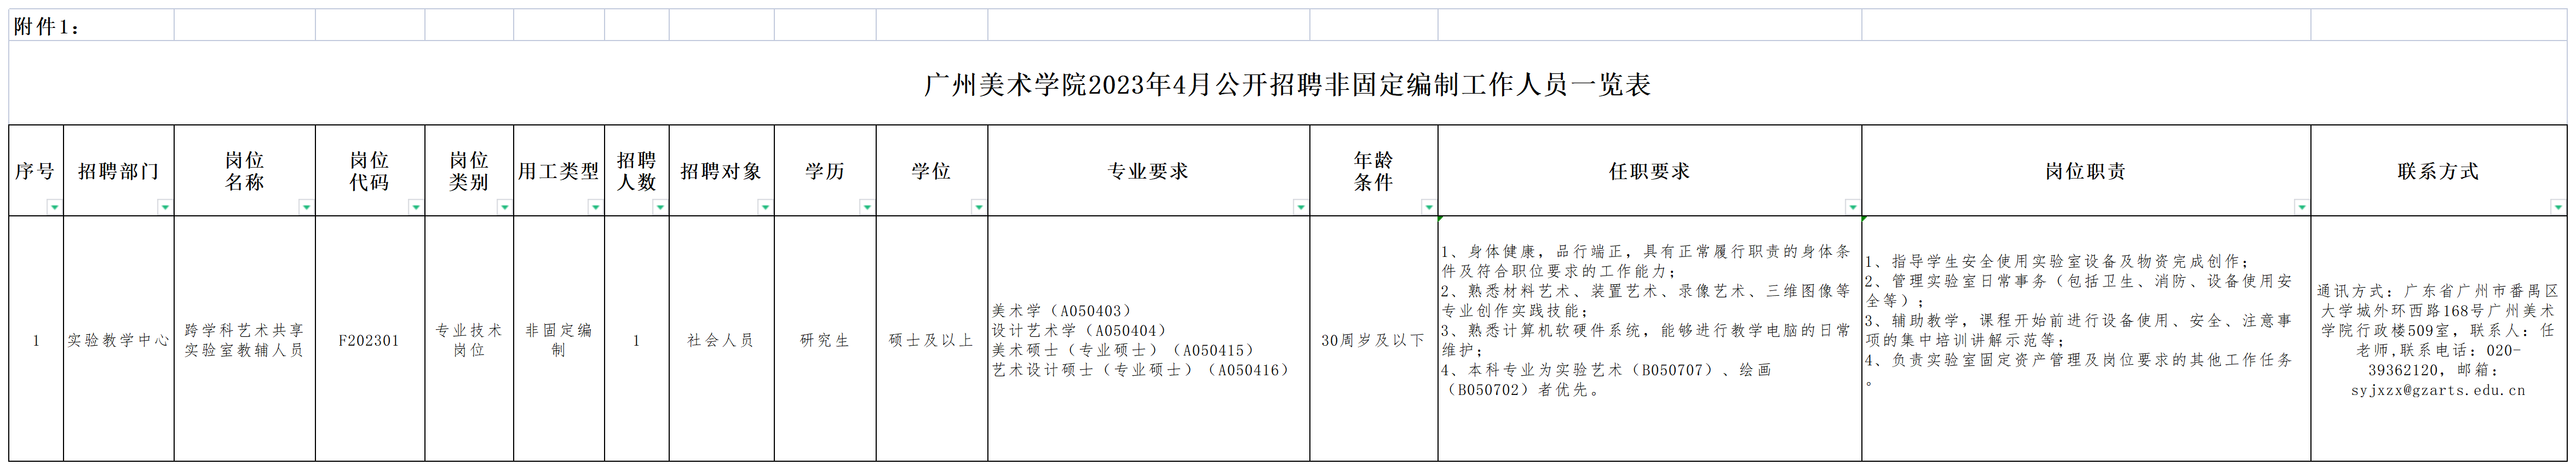The height and width of the screenshot is (470, 2576).
Task: Select the 身体健康，品行端正 requirements cell
Action: click(1650, 339)
